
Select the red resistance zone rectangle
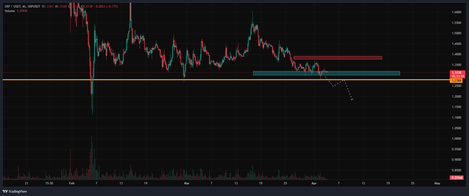[337, 58]
